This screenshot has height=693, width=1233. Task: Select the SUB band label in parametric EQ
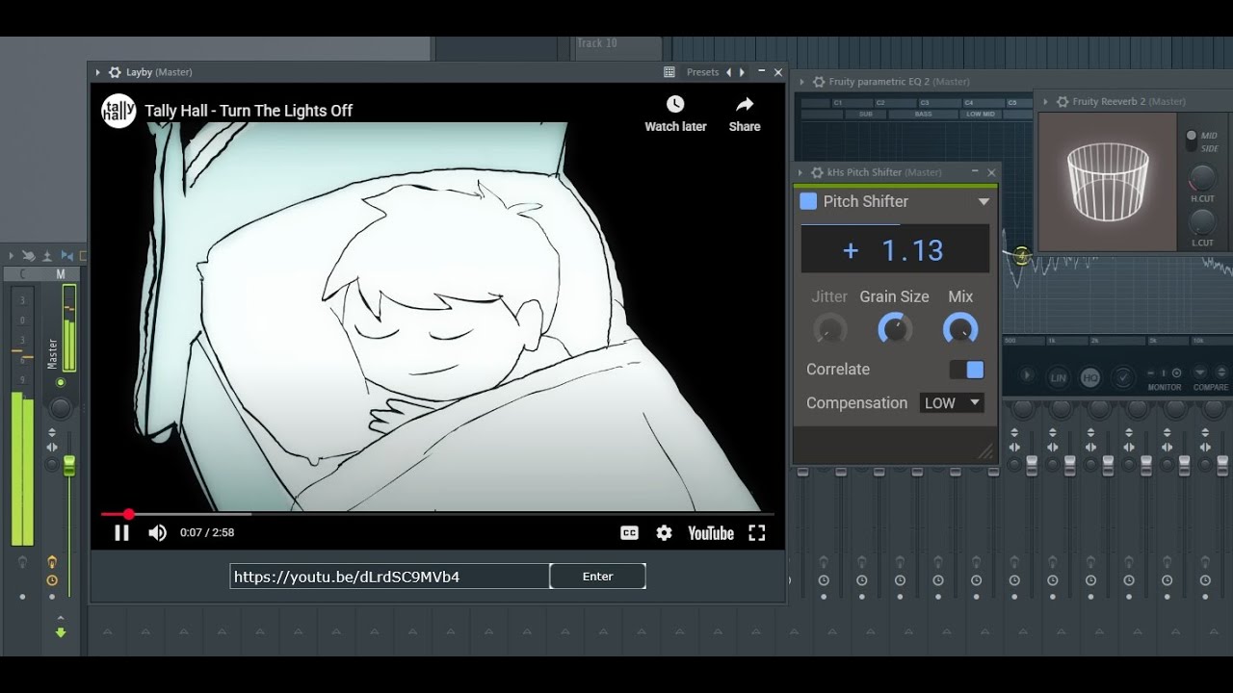(x=865, y=115)
